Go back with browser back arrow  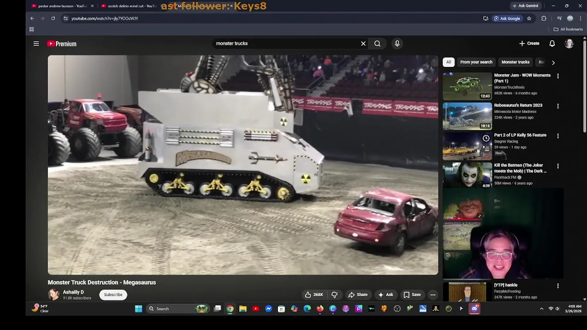pos(32,18)
